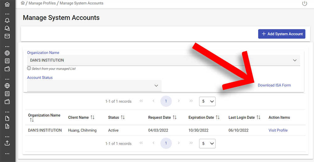Viewport: 314px width, 162px height.
Task: Open the first wallet icon in sidebar
Action: [7, 69]
